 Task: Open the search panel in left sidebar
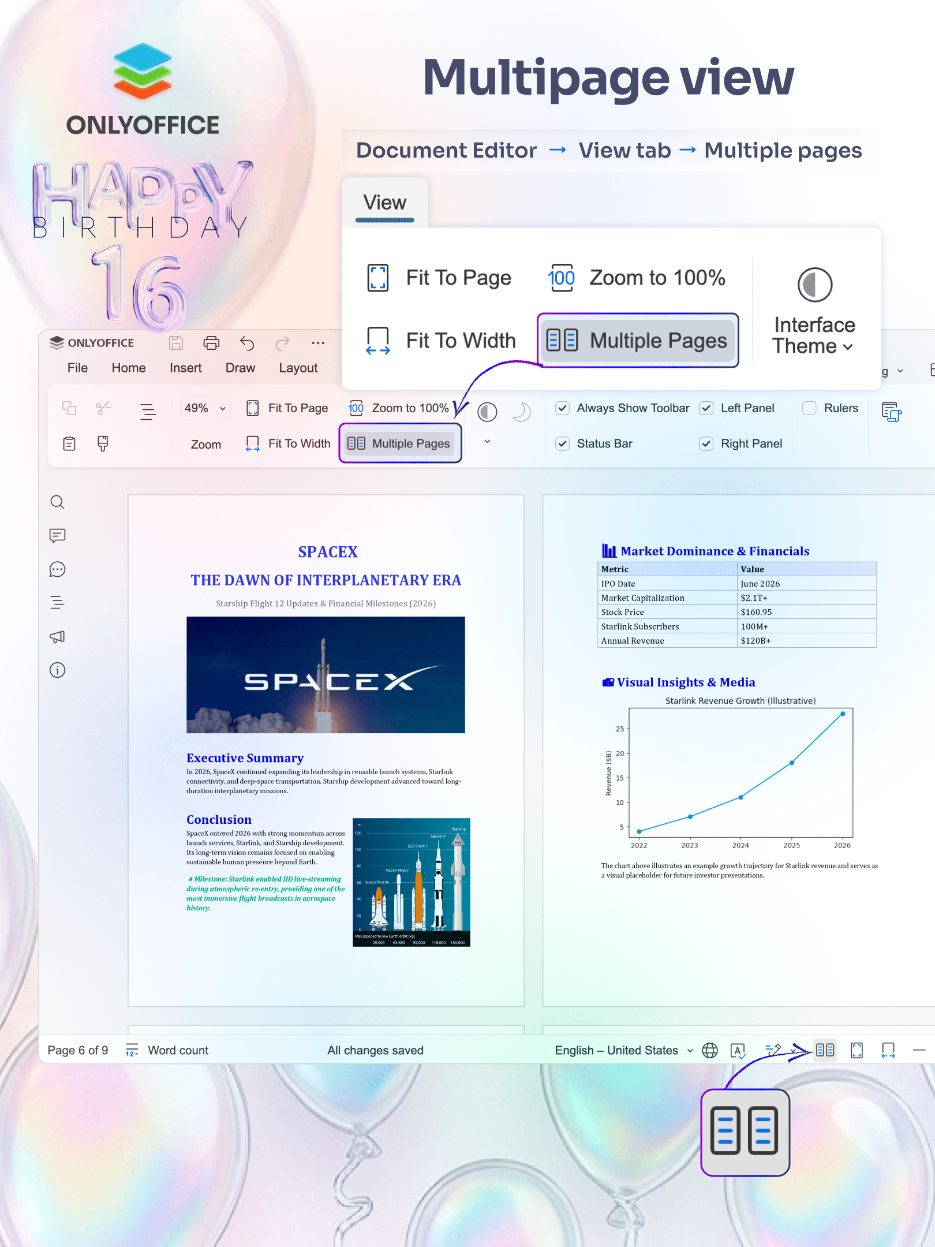(x=57, y=502)
